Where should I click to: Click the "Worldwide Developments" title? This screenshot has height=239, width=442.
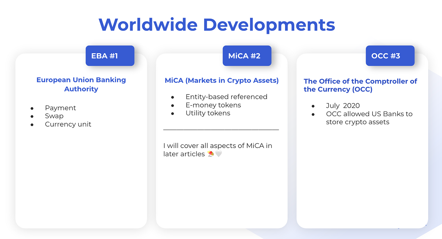pos(217,25)
